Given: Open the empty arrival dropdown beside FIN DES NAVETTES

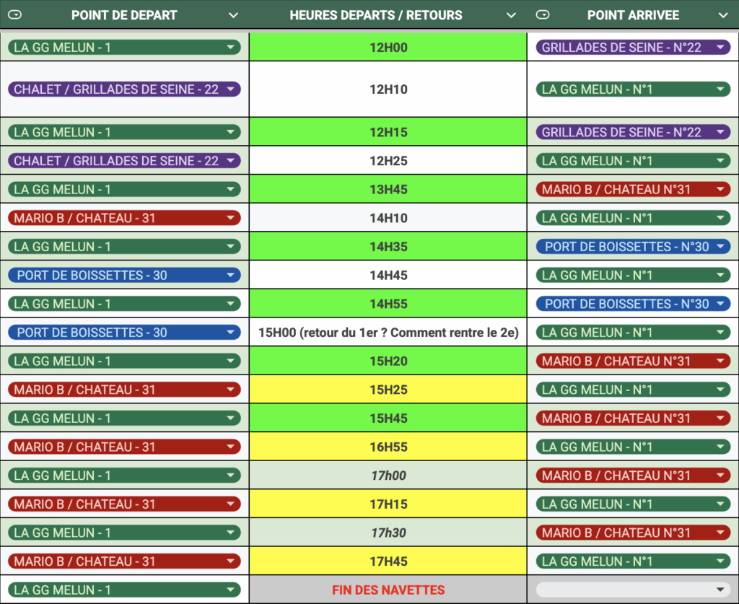Looking at the screenshot, I should [x=633, y=590].
